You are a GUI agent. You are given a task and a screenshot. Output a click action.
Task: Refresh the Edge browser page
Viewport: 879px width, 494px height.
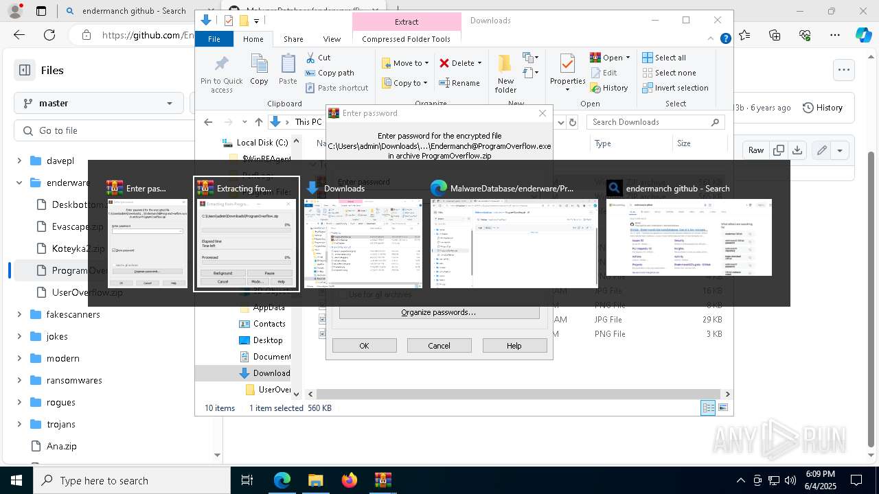49,35
